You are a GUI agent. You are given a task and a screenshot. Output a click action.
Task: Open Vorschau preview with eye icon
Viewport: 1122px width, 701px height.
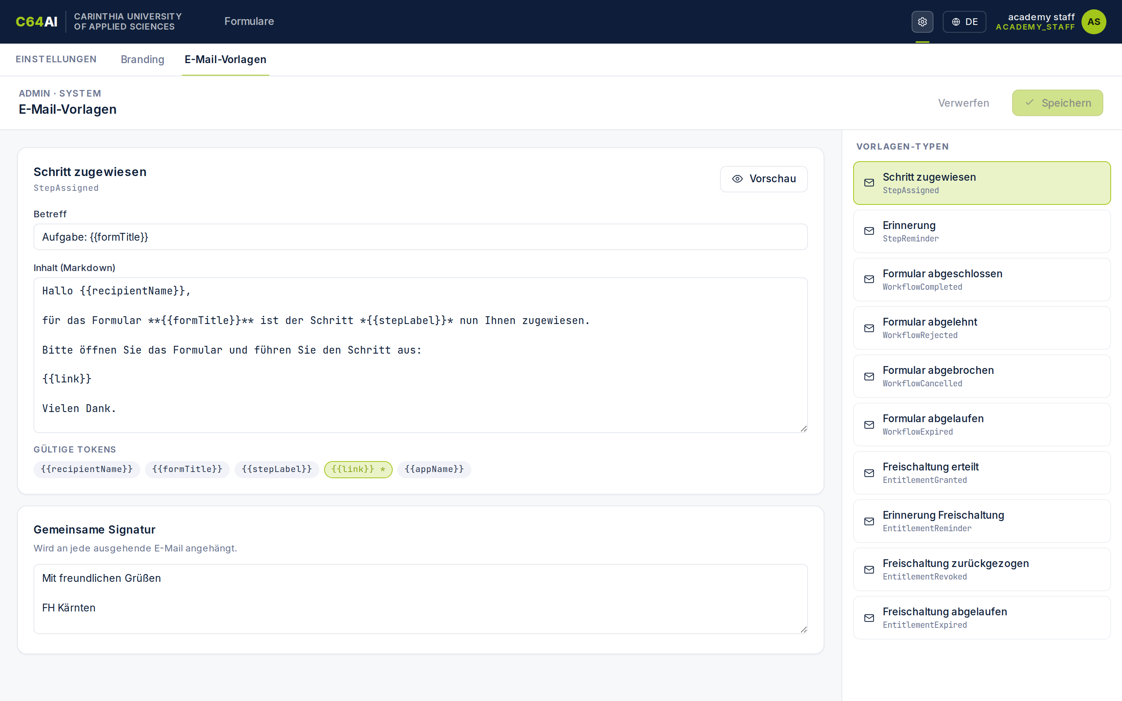pyautogui.click(x=764, y=179)
